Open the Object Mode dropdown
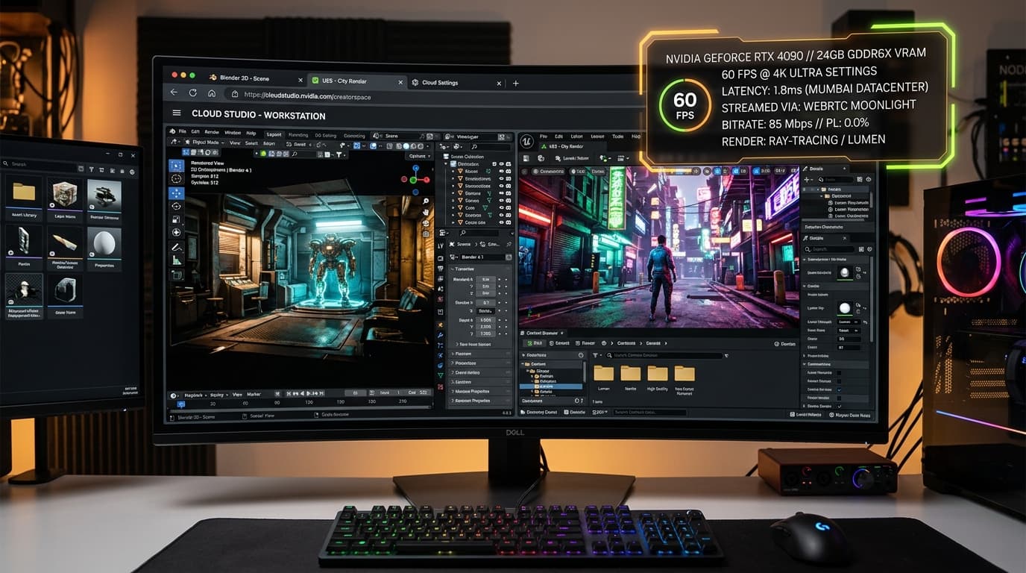Screen dimensions: 1026x573 coord(206,143)
